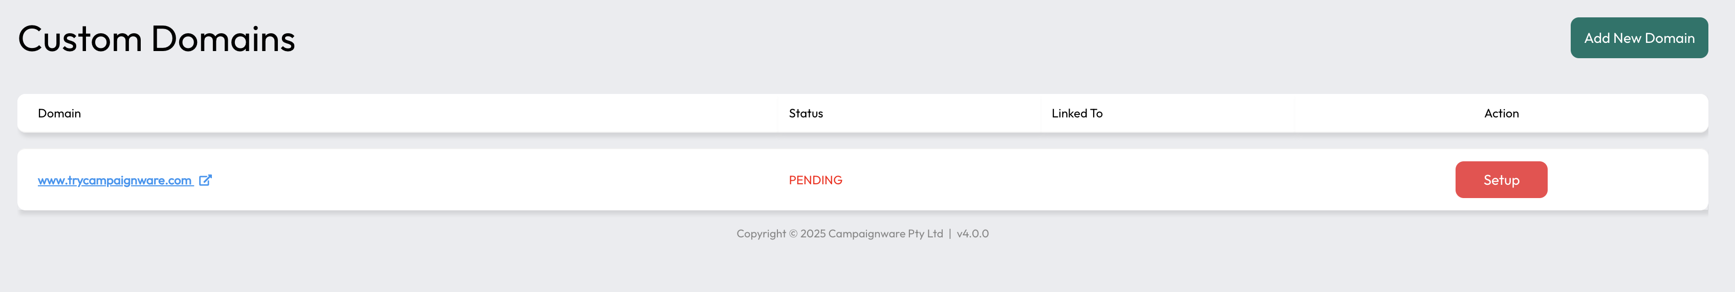Open external link icon beside trycampaignware domain
The image size is (1735, 292).
pyautogui.click(x=205, y=180)
